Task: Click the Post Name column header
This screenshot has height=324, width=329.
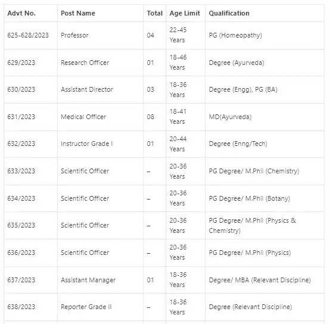Action: pos(78,13)
